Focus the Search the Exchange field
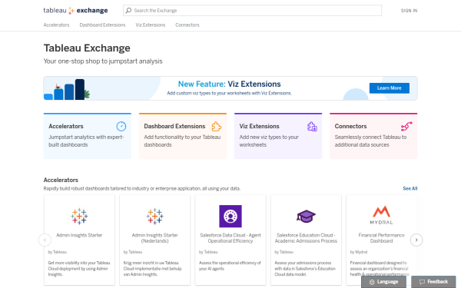 (x=252, y=10)
